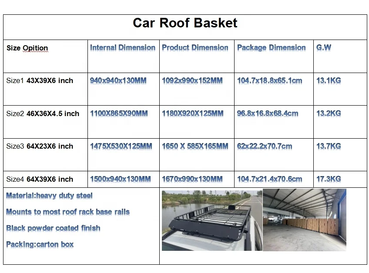Click the 'Product Dimension' column header
This screenshot has height=273, width=369.
(195, 47)
